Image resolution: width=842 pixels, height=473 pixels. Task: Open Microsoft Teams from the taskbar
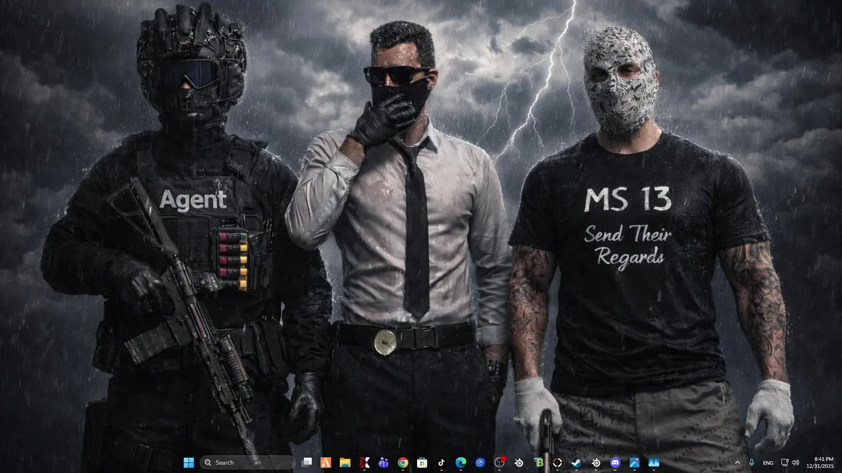pyautogui.click(x=384, y=462)
